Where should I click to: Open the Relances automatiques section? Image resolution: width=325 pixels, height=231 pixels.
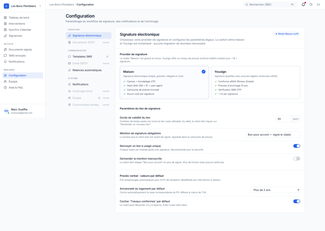click(x=89, y=70)
